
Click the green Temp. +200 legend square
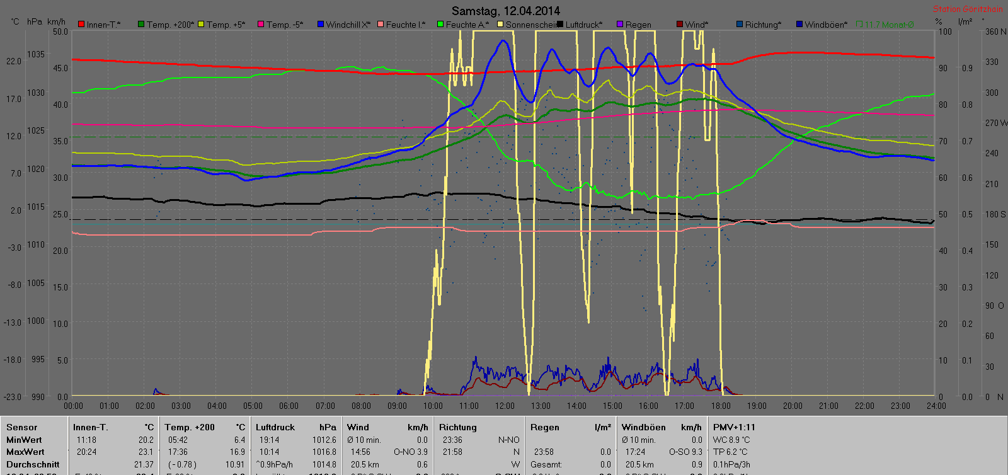(141, 25)
